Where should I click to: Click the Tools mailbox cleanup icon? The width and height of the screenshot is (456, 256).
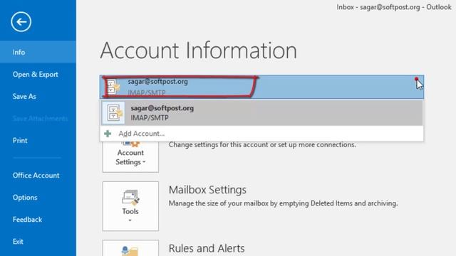click(x=130, y=198)
